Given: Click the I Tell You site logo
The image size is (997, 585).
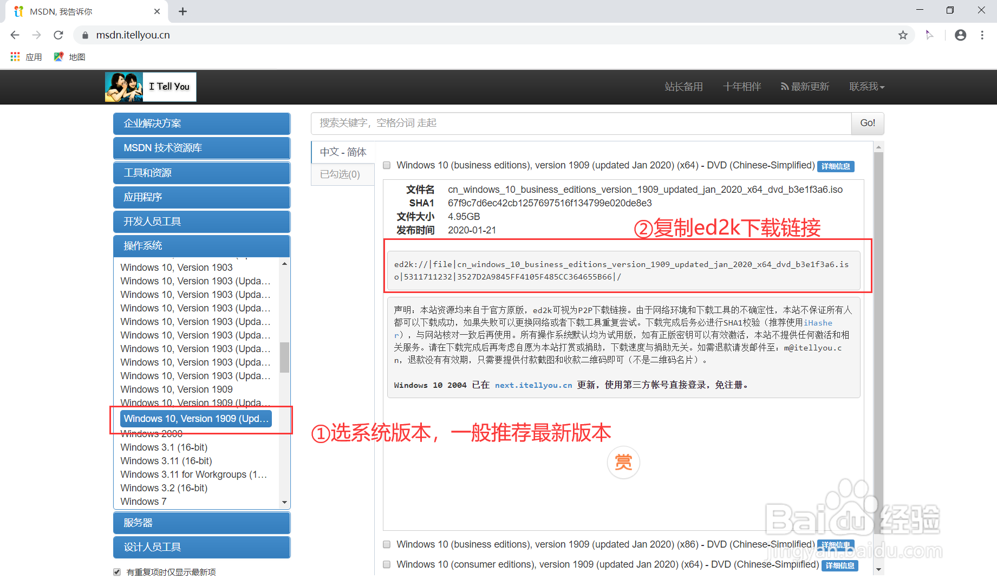Looking at the screenshot, I should click(151, 87).
